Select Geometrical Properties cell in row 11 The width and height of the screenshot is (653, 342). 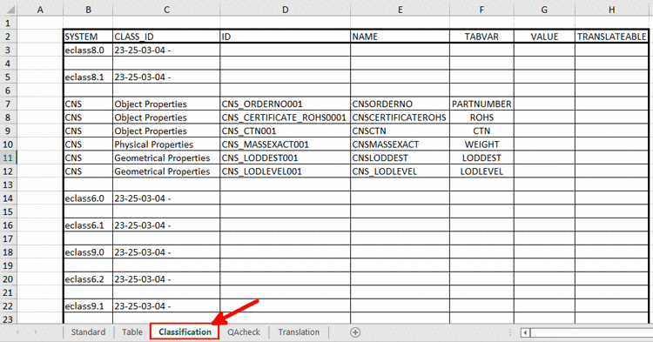tap(166, 158)
